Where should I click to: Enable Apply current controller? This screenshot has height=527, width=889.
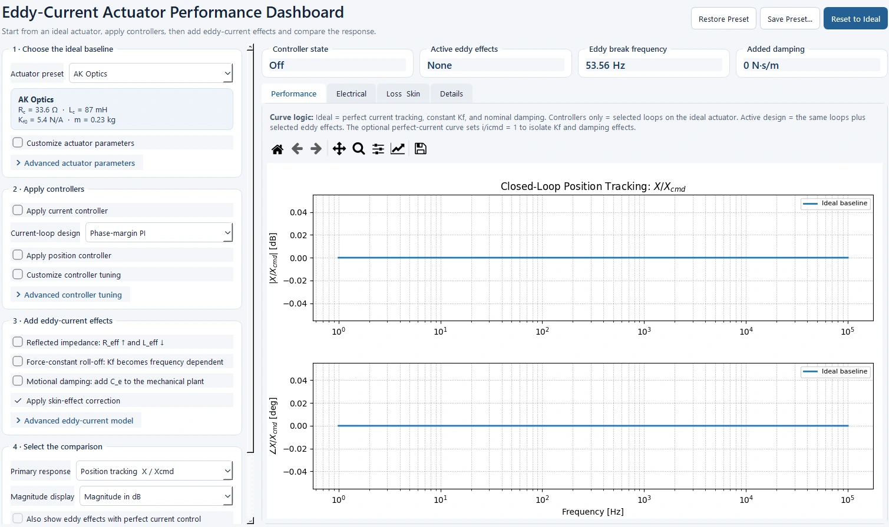point(18,210)
